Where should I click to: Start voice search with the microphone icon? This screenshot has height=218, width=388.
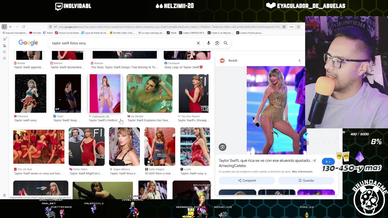[209, 43]
